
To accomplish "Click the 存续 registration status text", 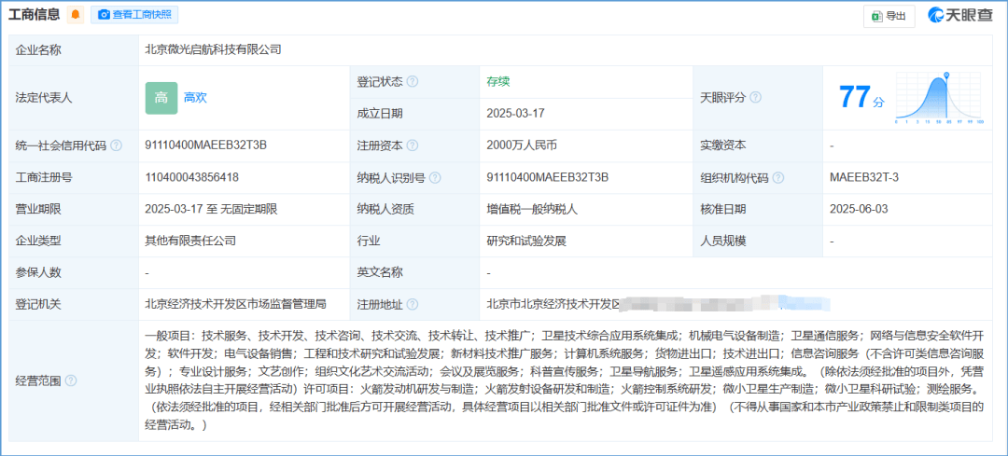I will tap(498, 82).
